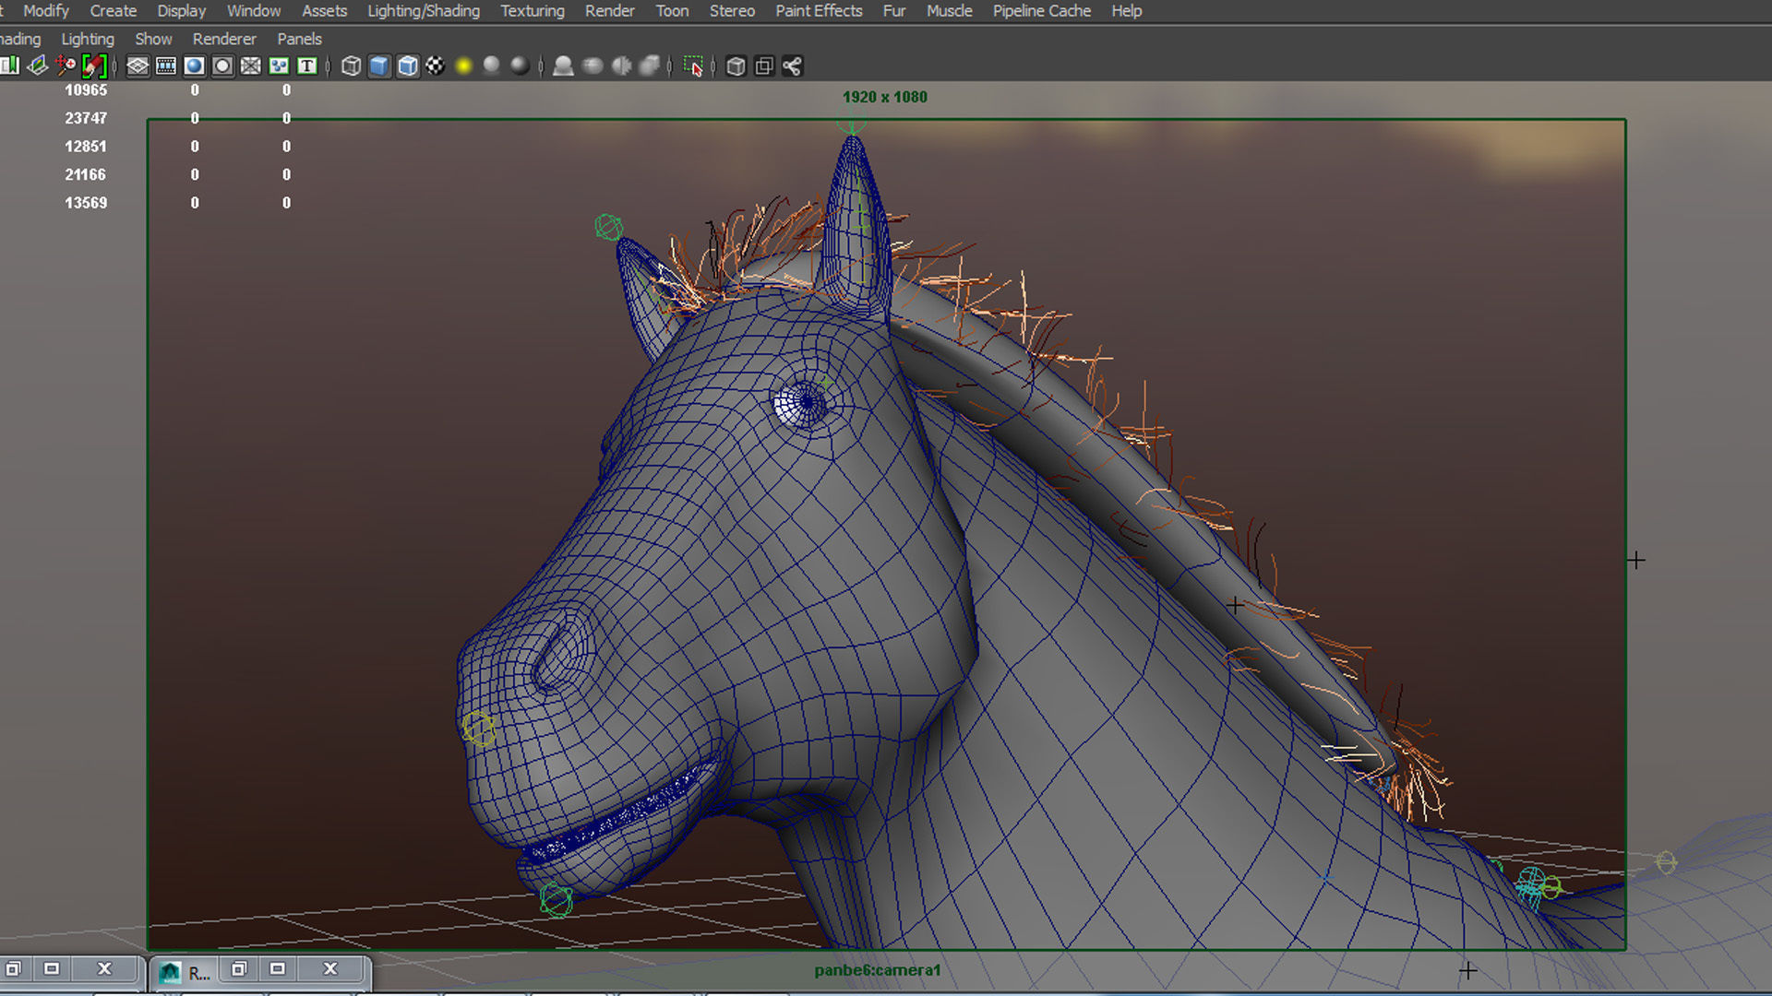Open the Stereo menu
1772x996 pixels.
(732, 11)
